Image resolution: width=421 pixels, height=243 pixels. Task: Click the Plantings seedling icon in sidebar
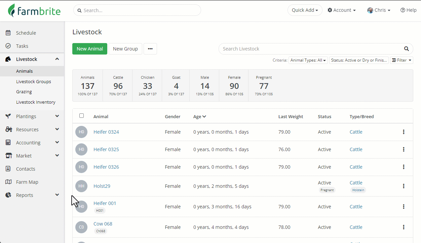[x=8, y=116]
